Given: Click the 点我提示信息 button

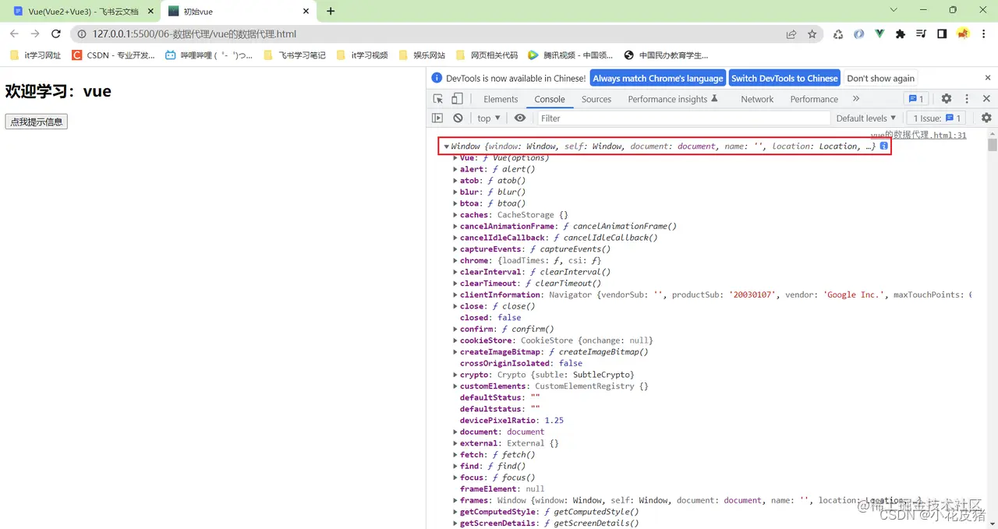Looking at the screenshot, I should tap(37, 122).
